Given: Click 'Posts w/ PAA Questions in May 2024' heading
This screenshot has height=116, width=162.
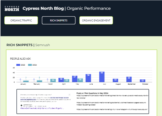Looking at the screenshot, I should pyautogui.click(x=92, y=93).
